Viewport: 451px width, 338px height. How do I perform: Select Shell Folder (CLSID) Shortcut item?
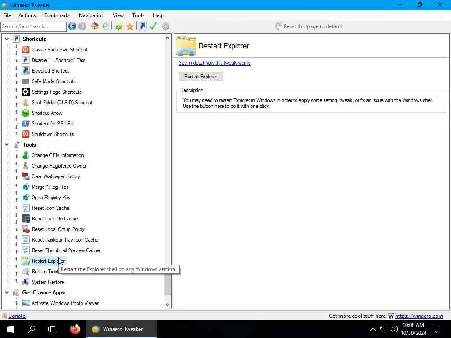click(x=62, y=103)
